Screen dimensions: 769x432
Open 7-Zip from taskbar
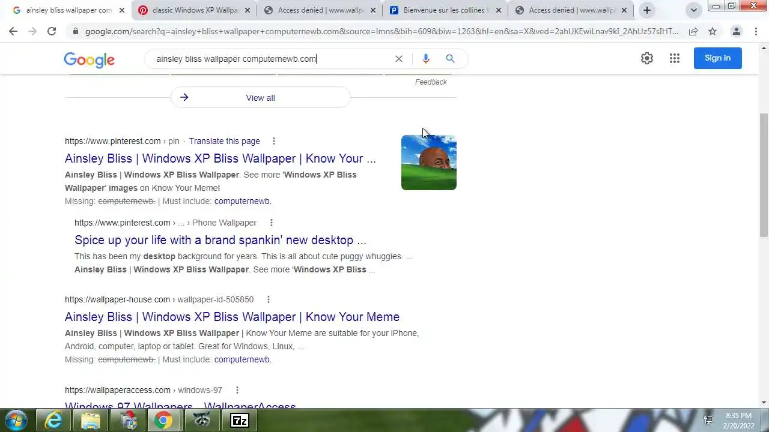pos(240,421)
